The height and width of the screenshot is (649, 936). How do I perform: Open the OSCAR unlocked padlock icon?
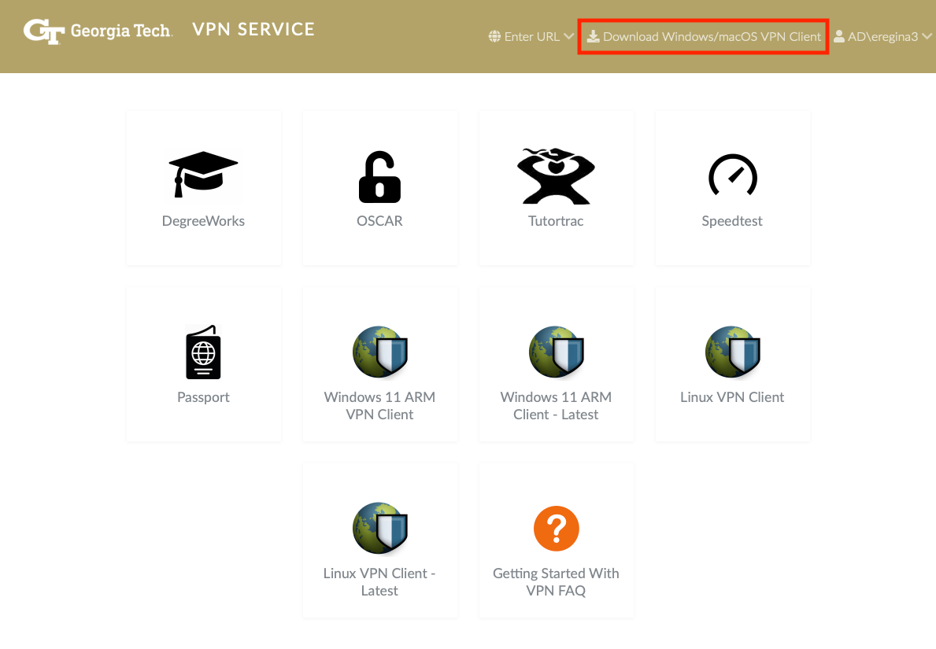pos(379,177)
